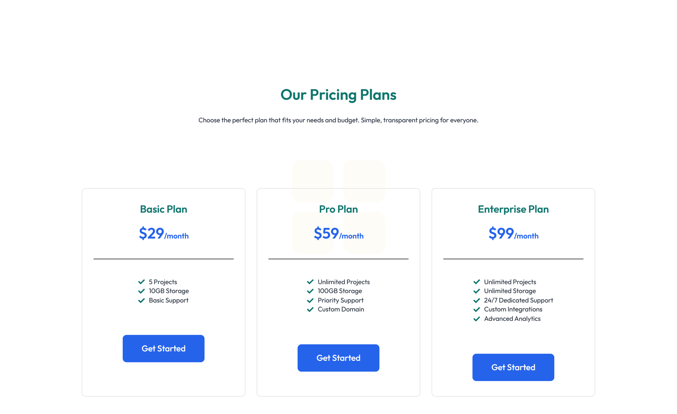Click Get Started under Pro Plan
677x414 pixels.
338,358
